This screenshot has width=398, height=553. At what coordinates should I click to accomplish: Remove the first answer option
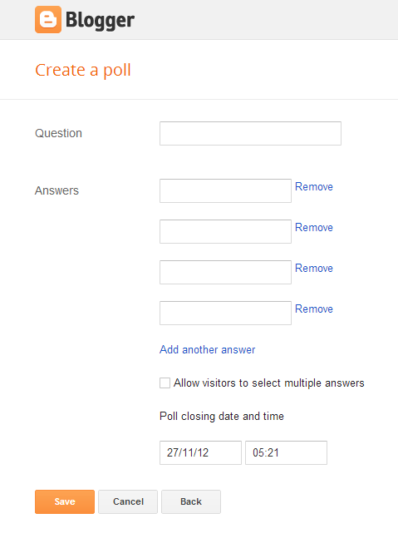tap(314, 186)
